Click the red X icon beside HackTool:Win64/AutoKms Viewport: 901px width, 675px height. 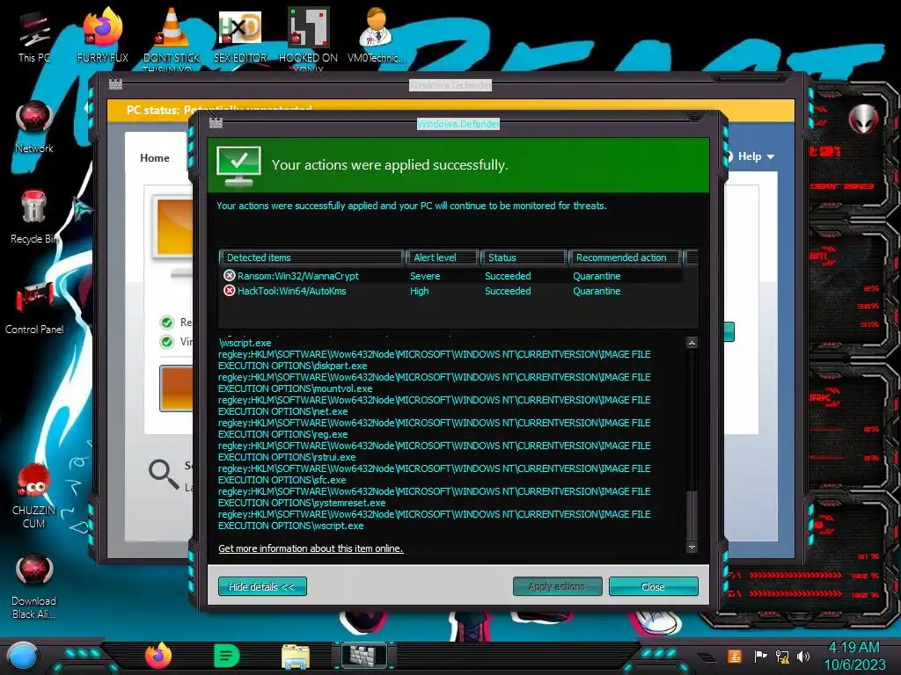pyautogui.click(x=230, y=290)
